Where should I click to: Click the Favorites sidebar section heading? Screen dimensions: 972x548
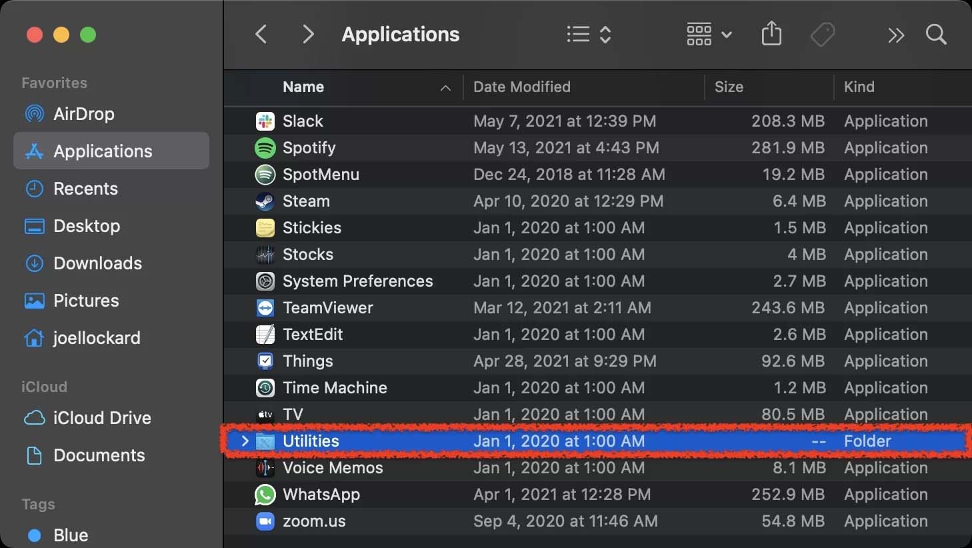click(54, 83)
